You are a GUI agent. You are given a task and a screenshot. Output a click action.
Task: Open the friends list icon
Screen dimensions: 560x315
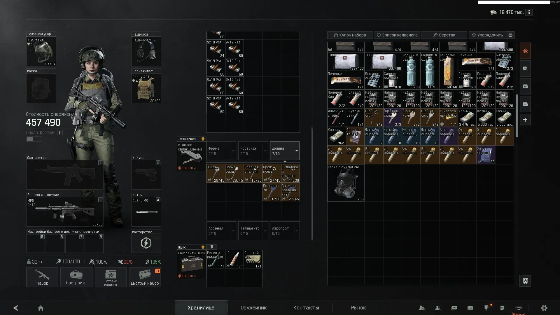click(x=438, y=308)
